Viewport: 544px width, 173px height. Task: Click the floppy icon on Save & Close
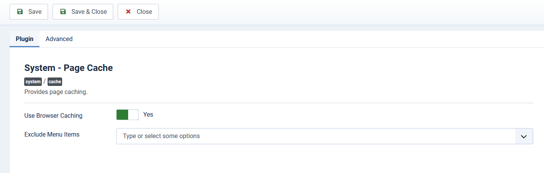(63, 12)
